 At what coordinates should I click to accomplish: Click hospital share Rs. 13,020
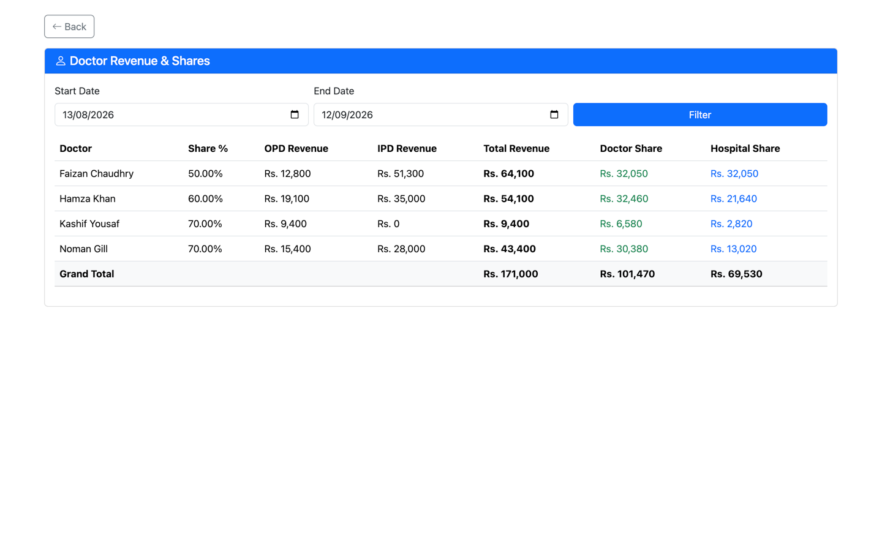click(733, 249)
